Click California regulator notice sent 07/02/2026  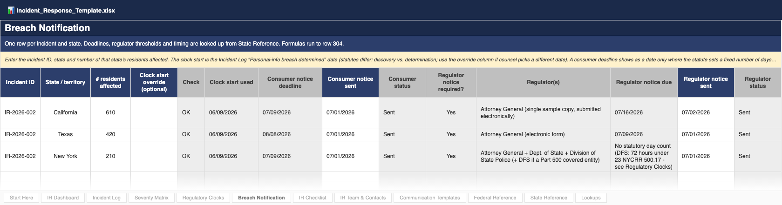click(x=706, y=112)
